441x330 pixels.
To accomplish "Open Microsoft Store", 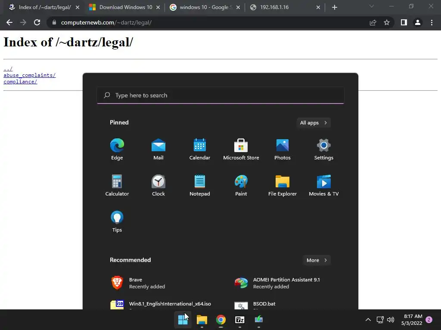I will click(x=241, y=149).
